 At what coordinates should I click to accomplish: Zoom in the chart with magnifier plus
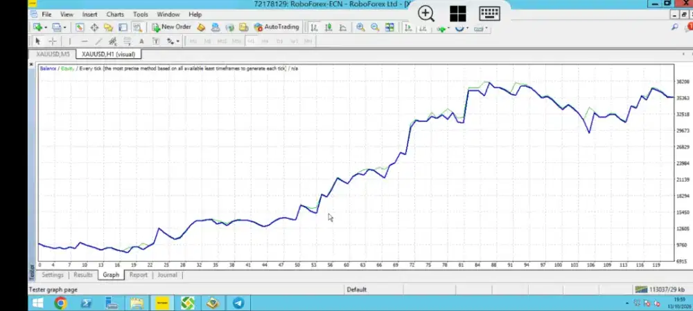coord(360,28)
